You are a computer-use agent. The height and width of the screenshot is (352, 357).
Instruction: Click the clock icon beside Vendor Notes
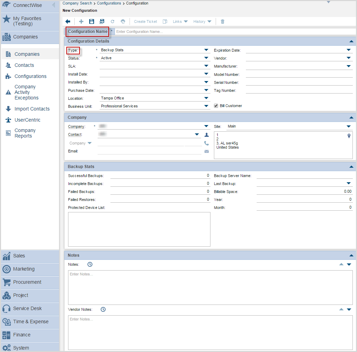[103, 309]
